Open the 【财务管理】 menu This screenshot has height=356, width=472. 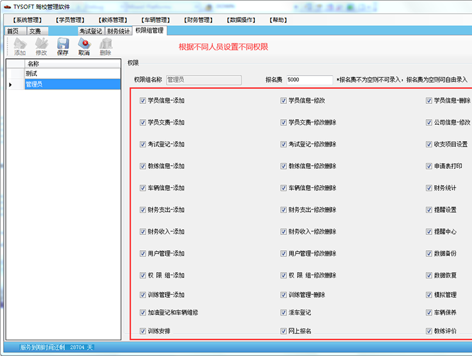[x=198, y=20]
